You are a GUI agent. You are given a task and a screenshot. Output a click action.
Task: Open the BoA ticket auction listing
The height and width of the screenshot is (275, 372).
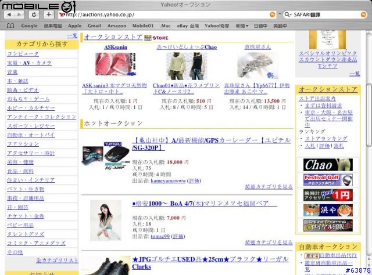coord(204,204)
